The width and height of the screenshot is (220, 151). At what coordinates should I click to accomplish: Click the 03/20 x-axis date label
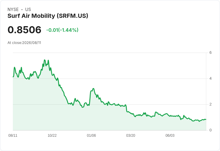click(131, 136)
